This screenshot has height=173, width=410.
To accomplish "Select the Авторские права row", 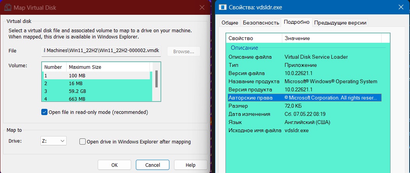I will click(304, 98).
